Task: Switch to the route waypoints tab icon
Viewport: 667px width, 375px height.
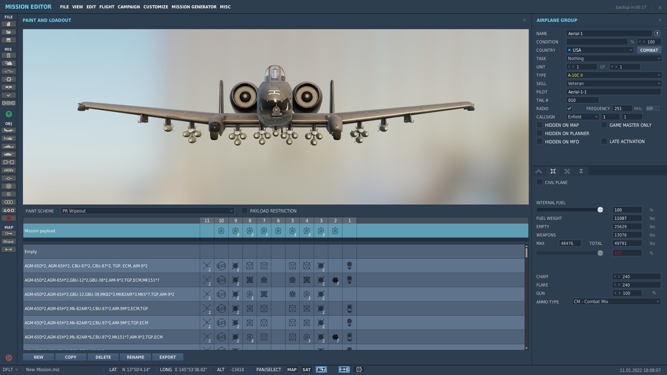Action: coord(538,171)
